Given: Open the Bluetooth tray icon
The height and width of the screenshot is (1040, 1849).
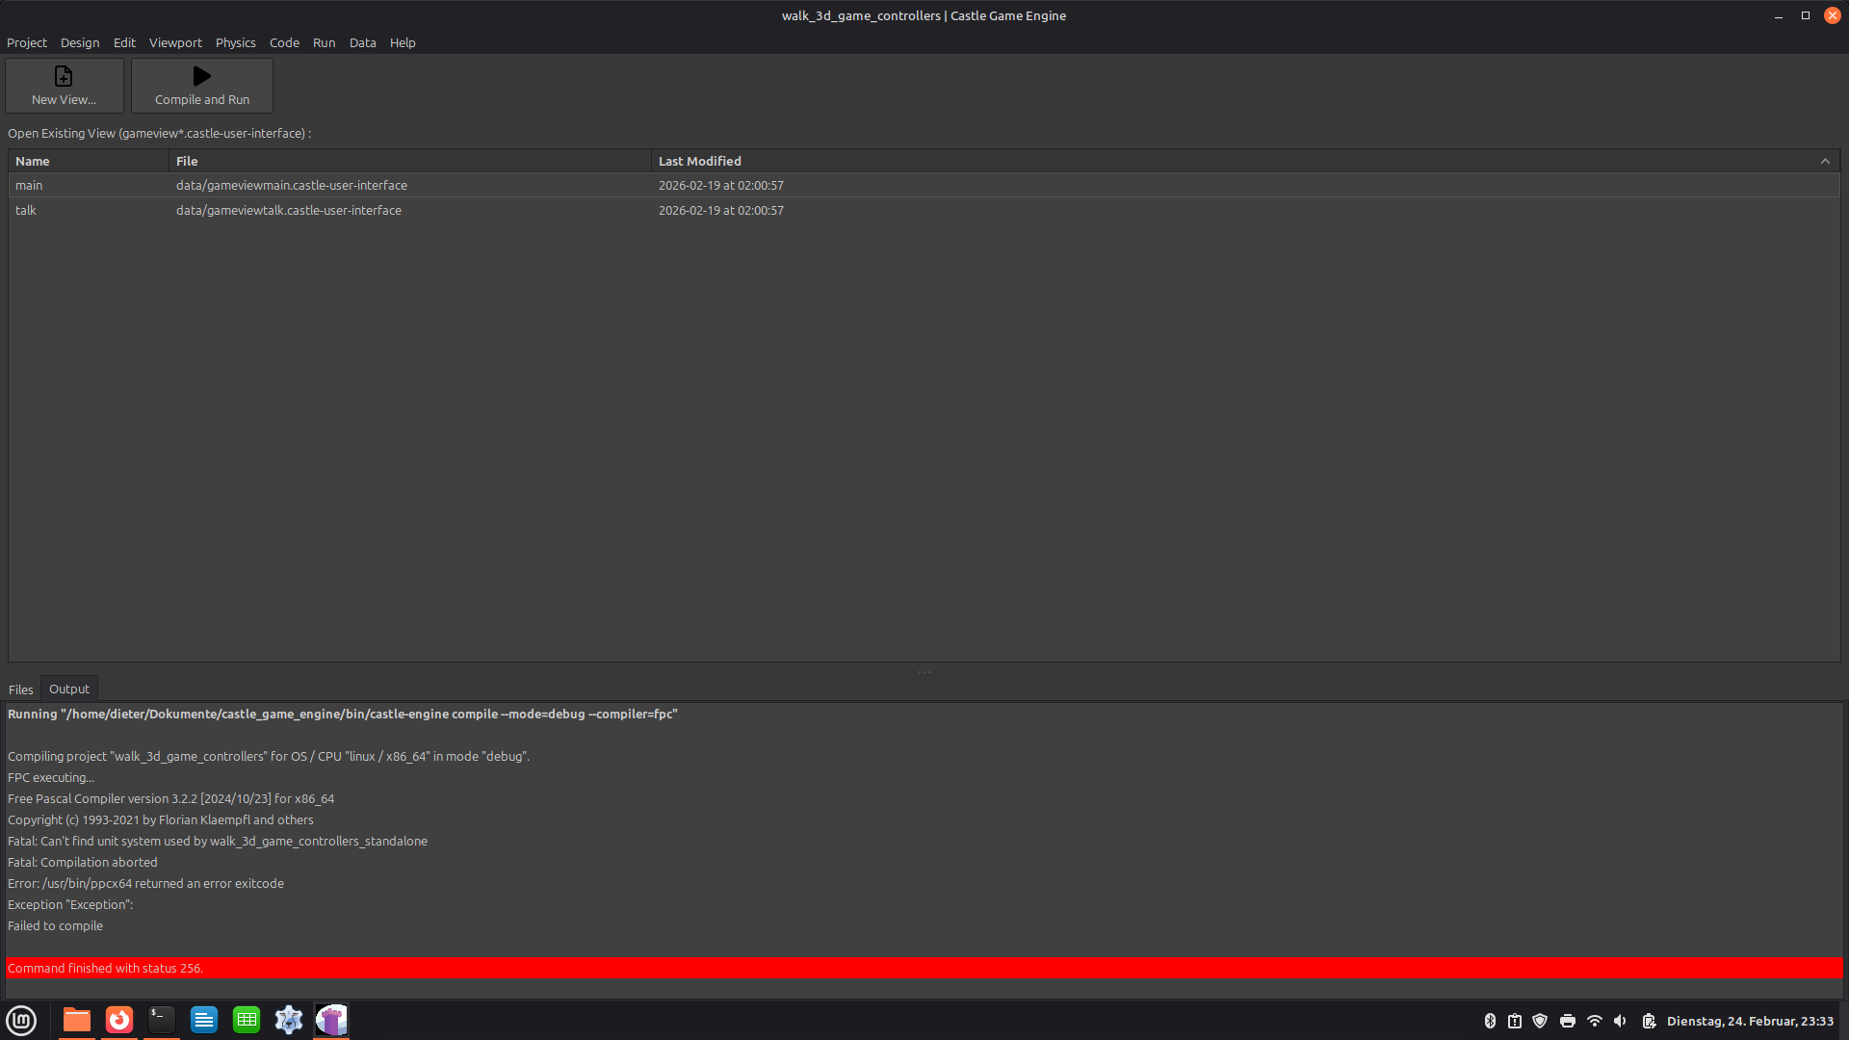Looking at the screenshot, I should tap(1490, 1021).
